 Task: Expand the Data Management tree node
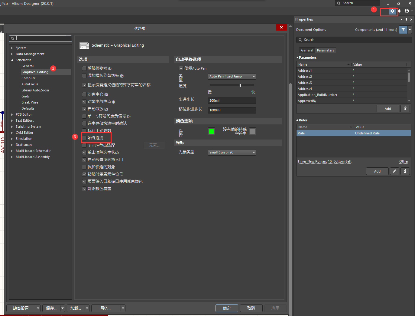12,54
